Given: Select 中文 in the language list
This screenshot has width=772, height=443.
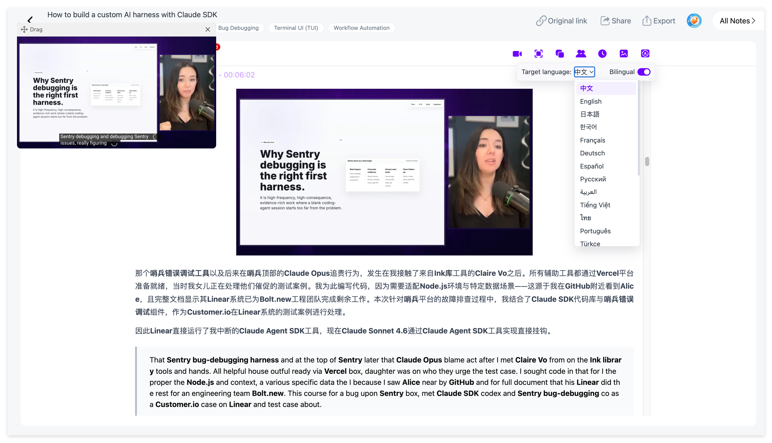Looking at the screenshot, I should (x=606, y=88).
